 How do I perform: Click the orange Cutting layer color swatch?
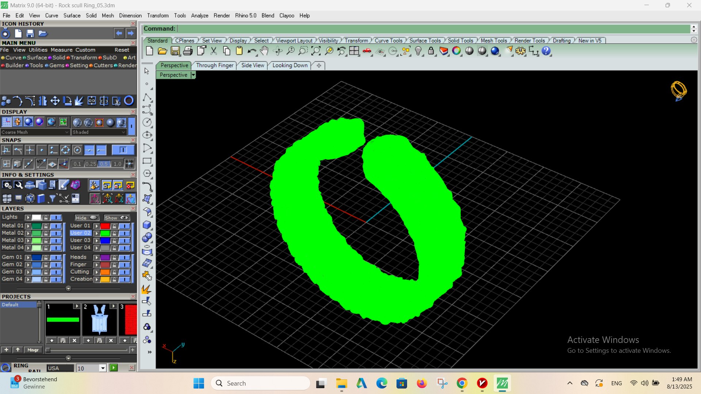[x=105, y=272]
